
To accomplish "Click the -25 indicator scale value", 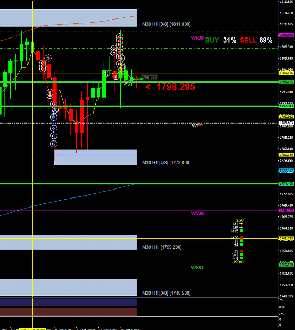I will coord(281,314).
